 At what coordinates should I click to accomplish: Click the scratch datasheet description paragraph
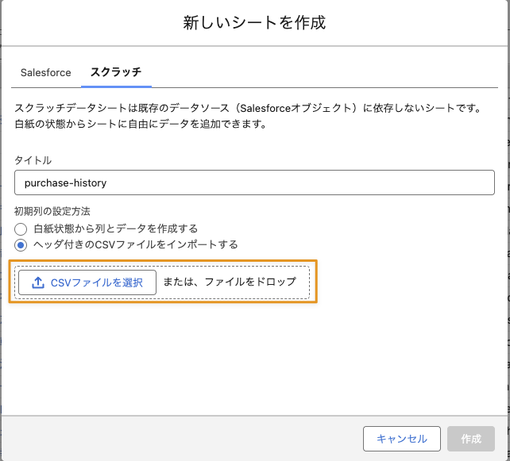[x=248, y=116]
